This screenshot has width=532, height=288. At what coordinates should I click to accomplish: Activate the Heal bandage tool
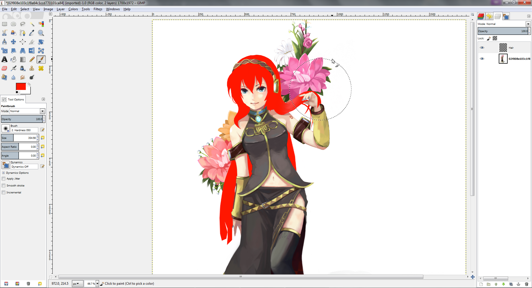point(41,68)
